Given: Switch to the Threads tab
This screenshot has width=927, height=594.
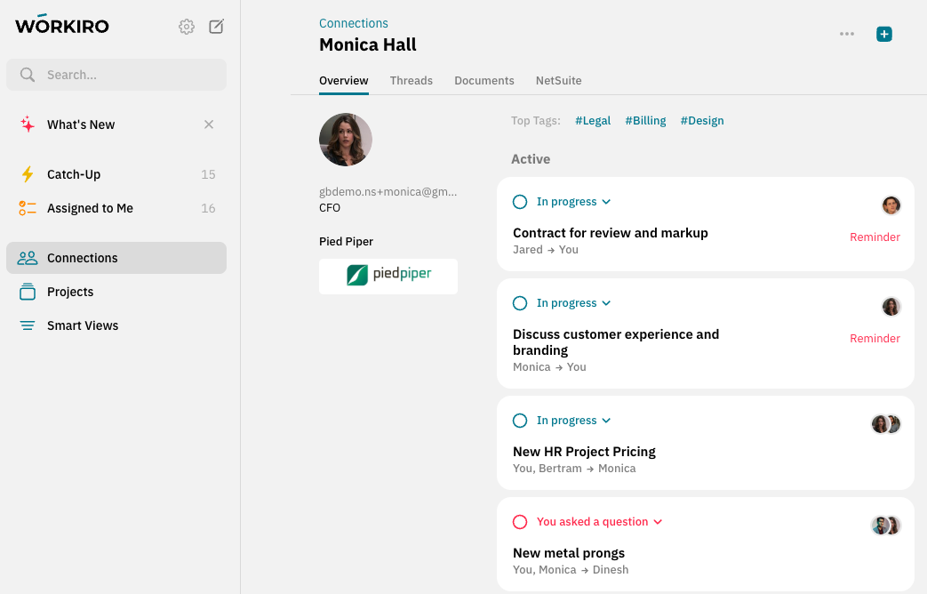Looking at the screenshot, I should coord(411,80).
